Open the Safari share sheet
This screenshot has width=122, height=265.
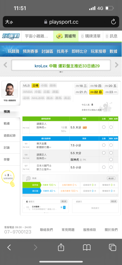pos(61,247)
